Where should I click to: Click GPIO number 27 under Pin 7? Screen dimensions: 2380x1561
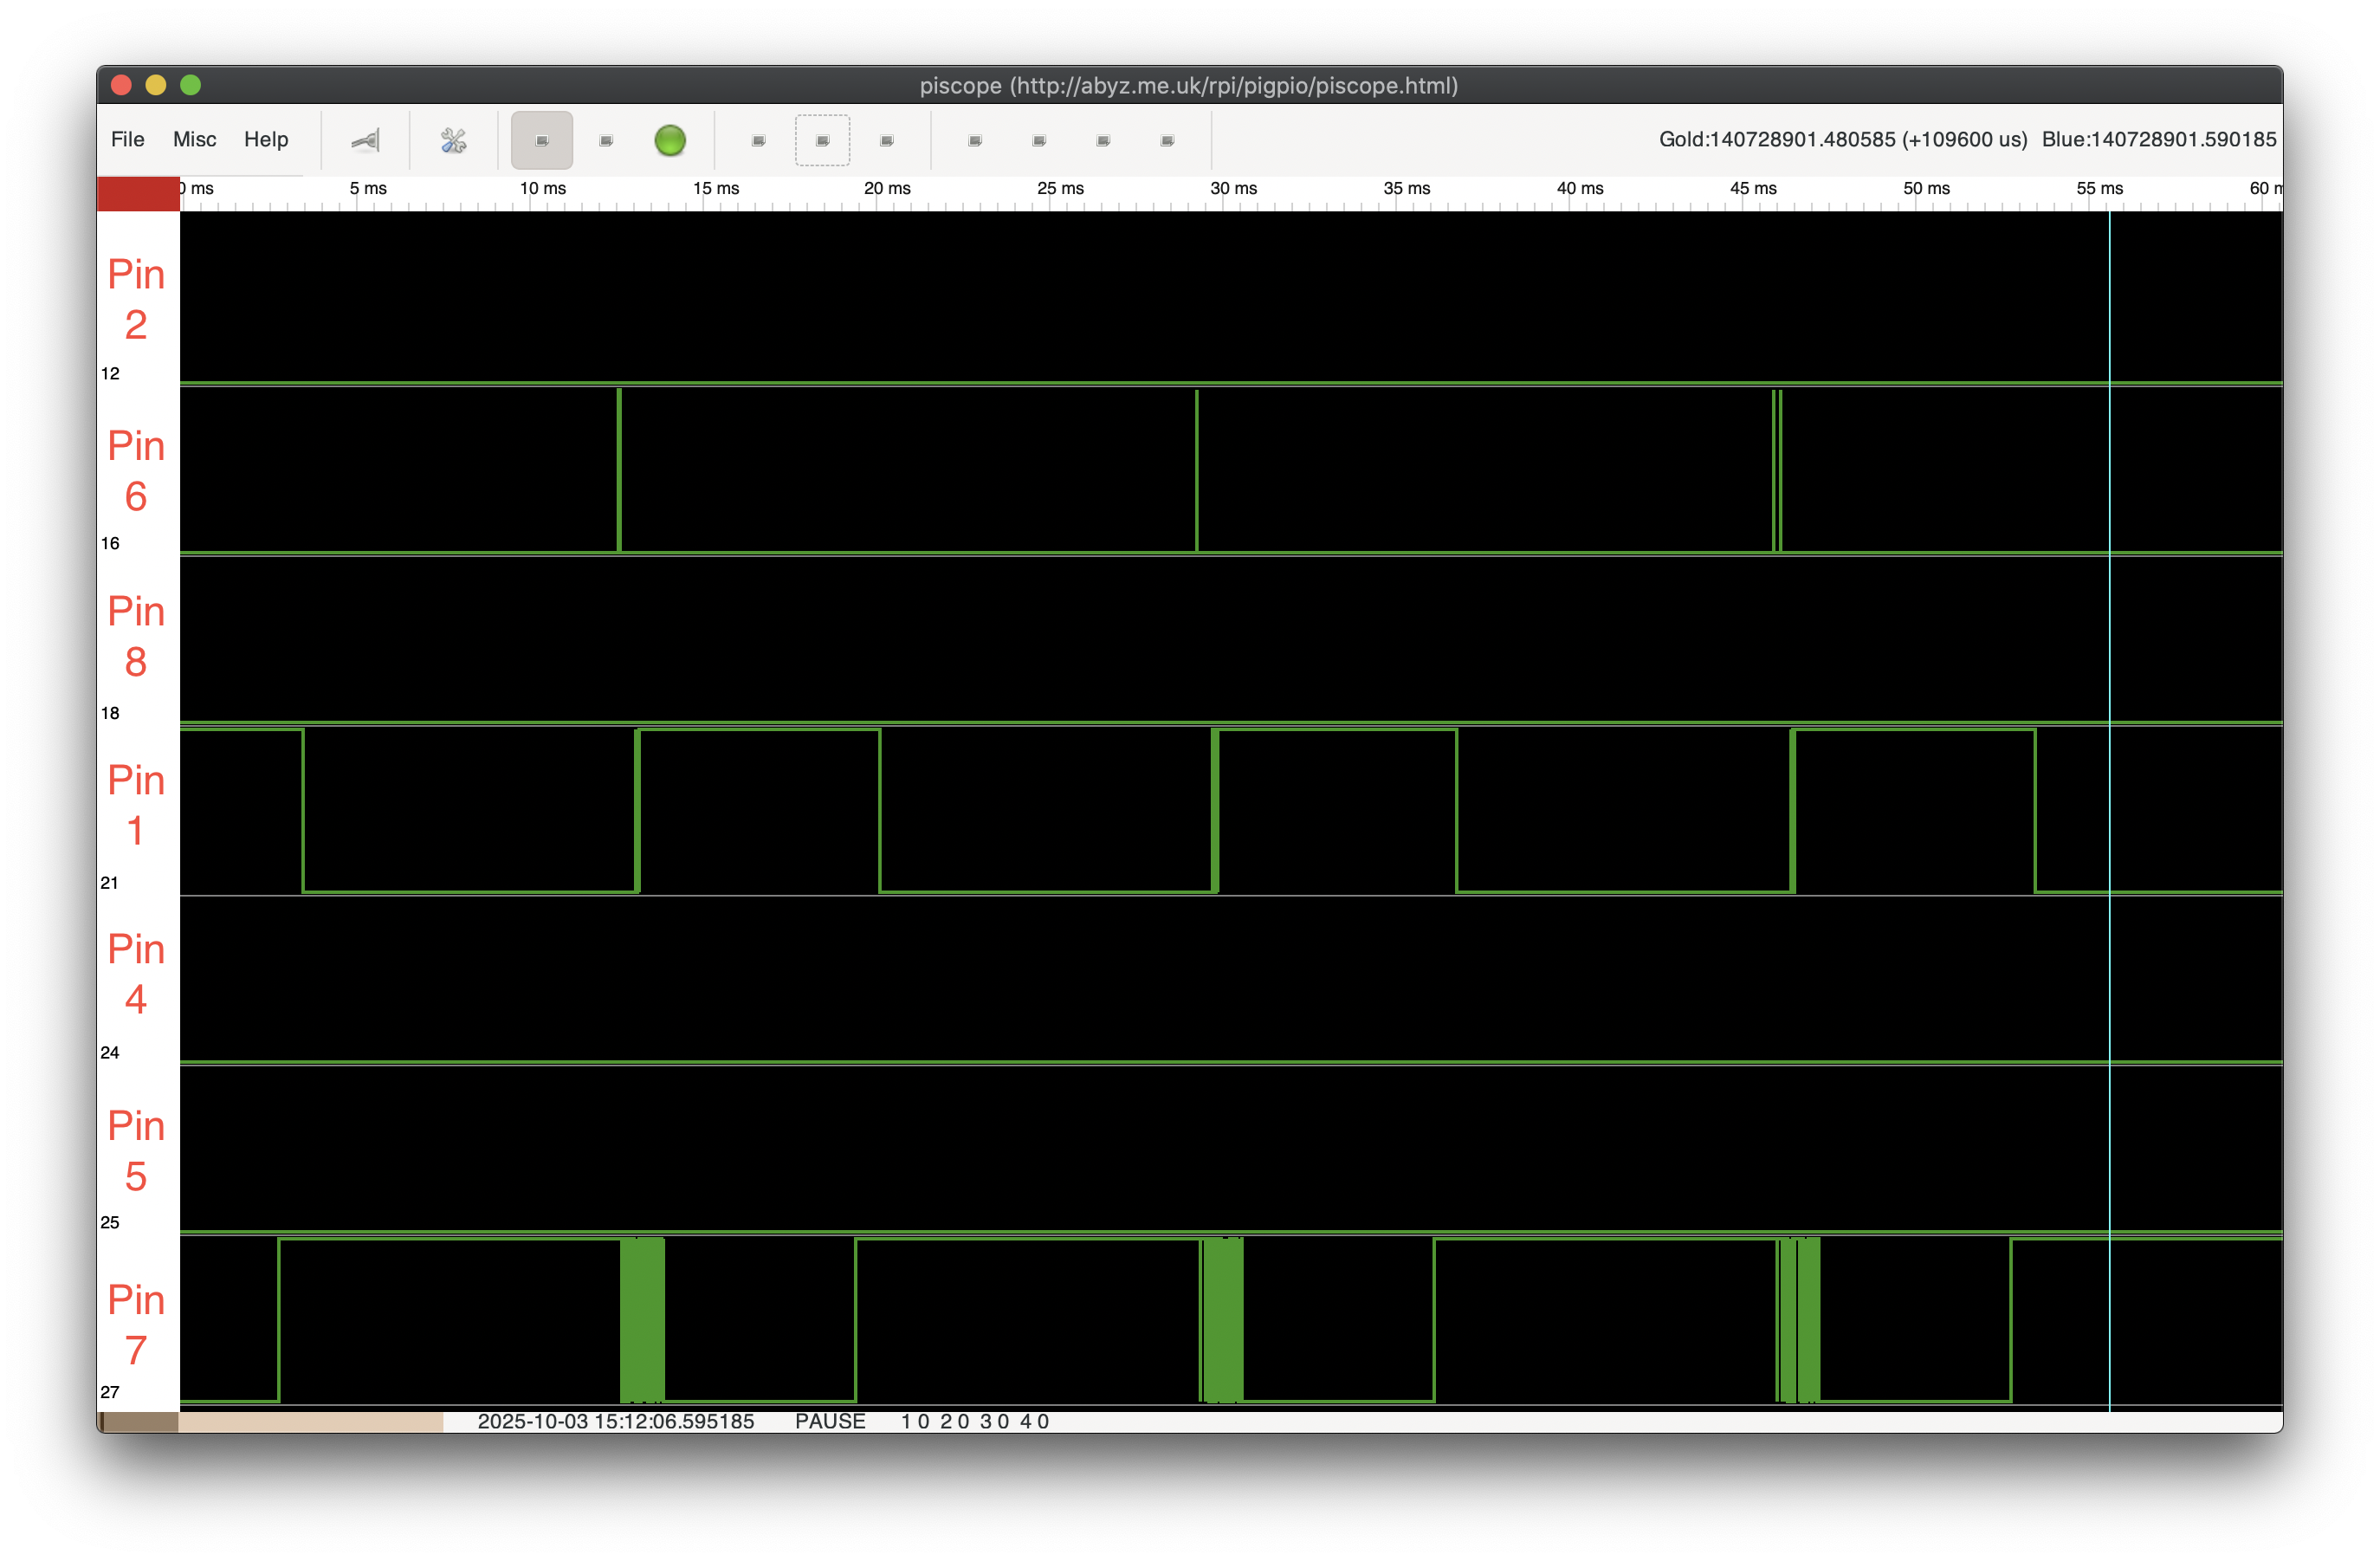point(110,1393)
